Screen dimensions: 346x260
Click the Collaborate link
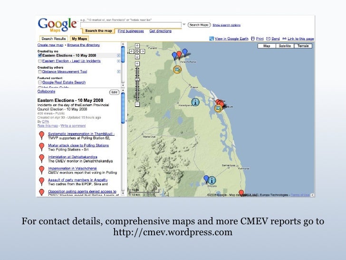coord(47,91)
